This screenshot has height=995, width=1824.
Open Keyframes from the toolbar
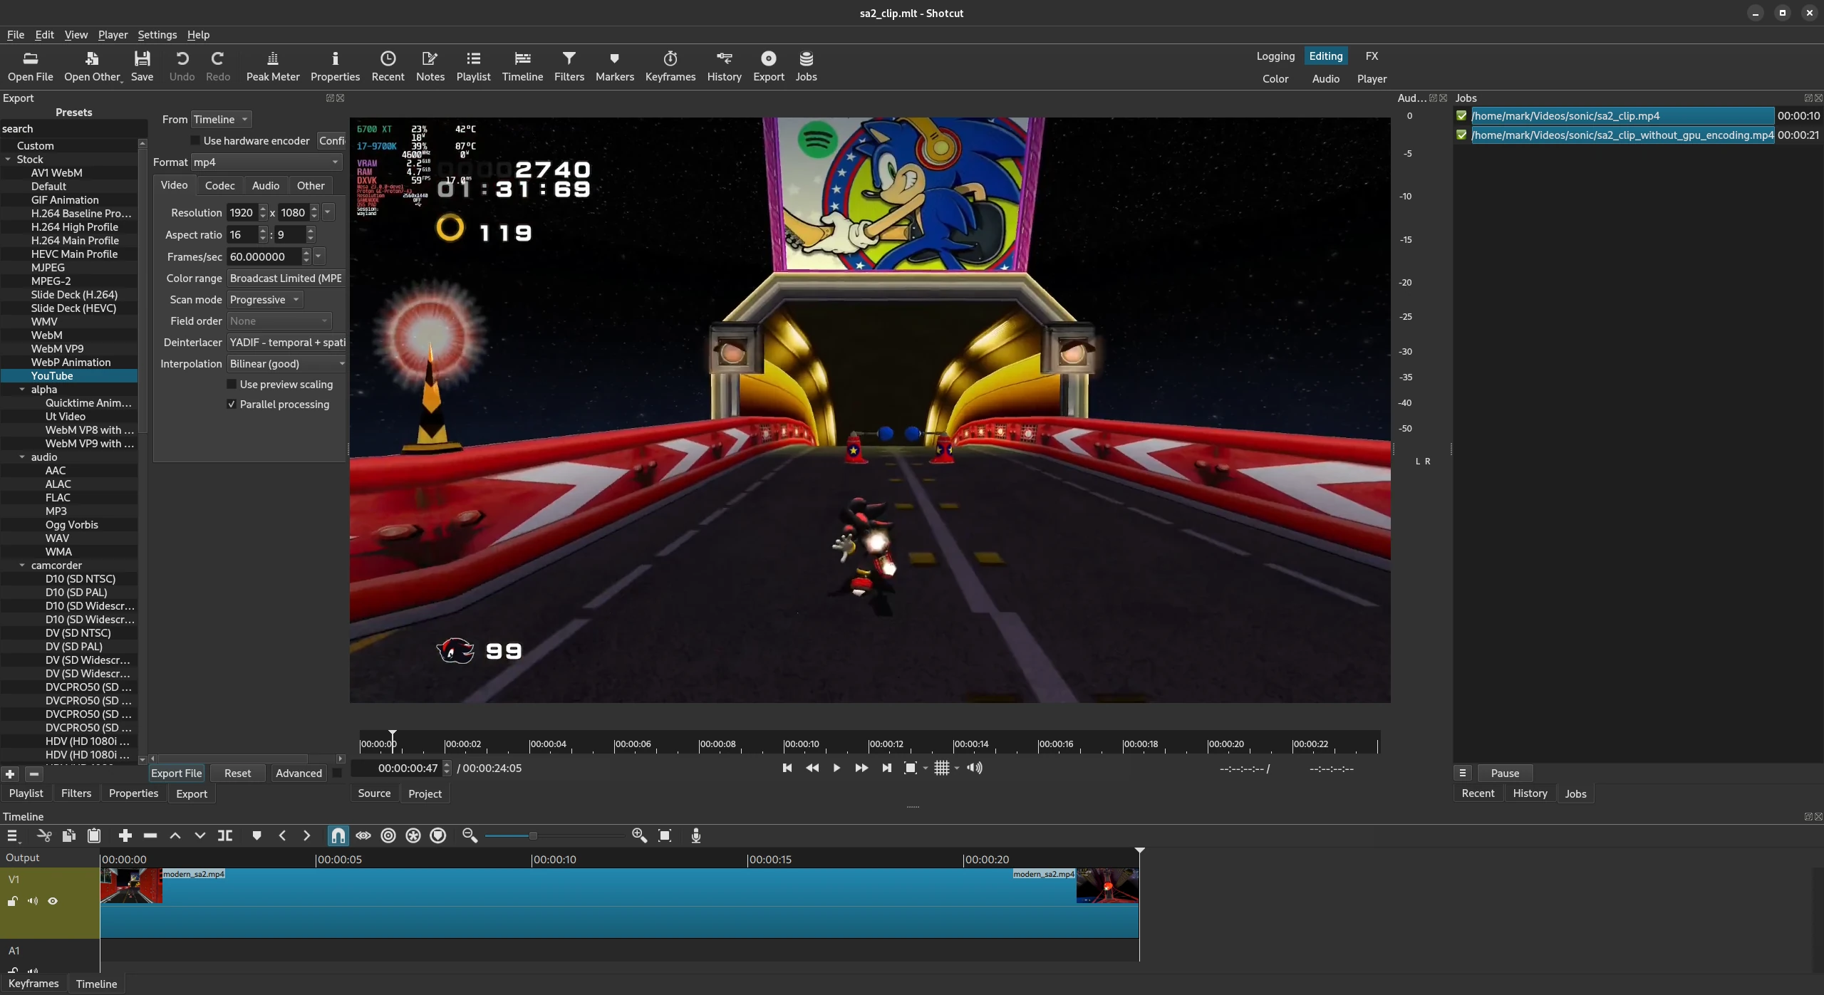coord(670,66)
